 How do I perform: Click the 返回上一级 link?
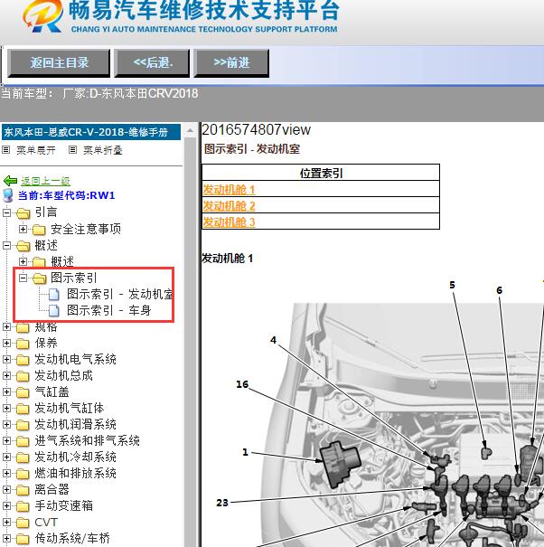(45, 181)
